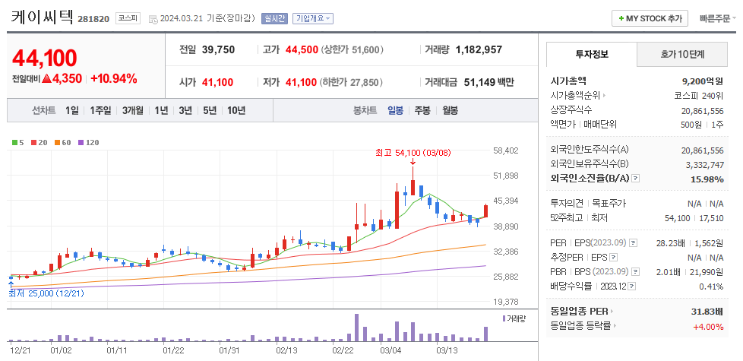Click the 동일업종 등락률 value +4.00%
Image resolution: width=743 pixels, height=361 pixels.
click(x=708, y=326)
